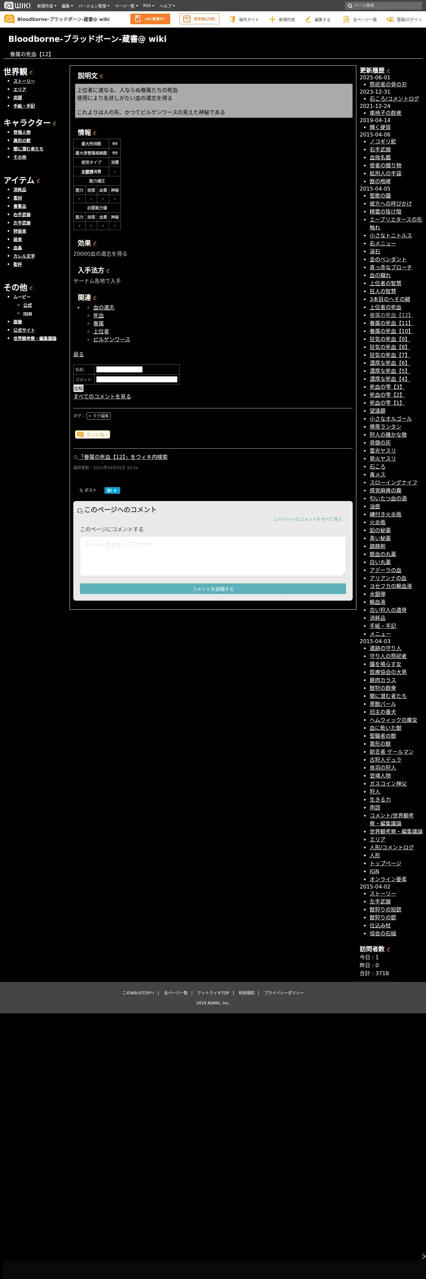Open the バージョン管理 dropdown menu
This screenshot has width=426, height=1279.
tap(94, 6)
